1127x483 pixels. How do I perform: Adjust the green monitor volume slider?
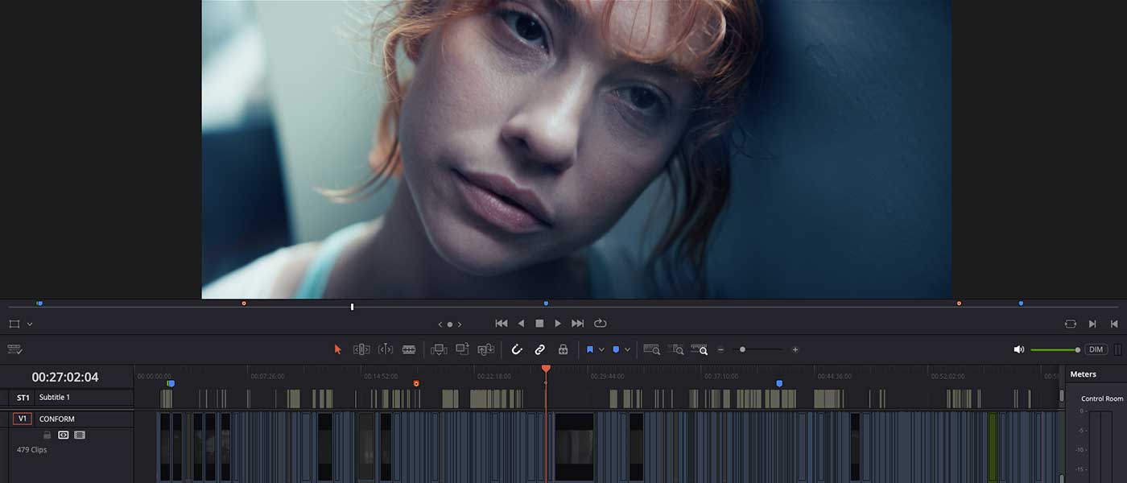(1055, 349)
